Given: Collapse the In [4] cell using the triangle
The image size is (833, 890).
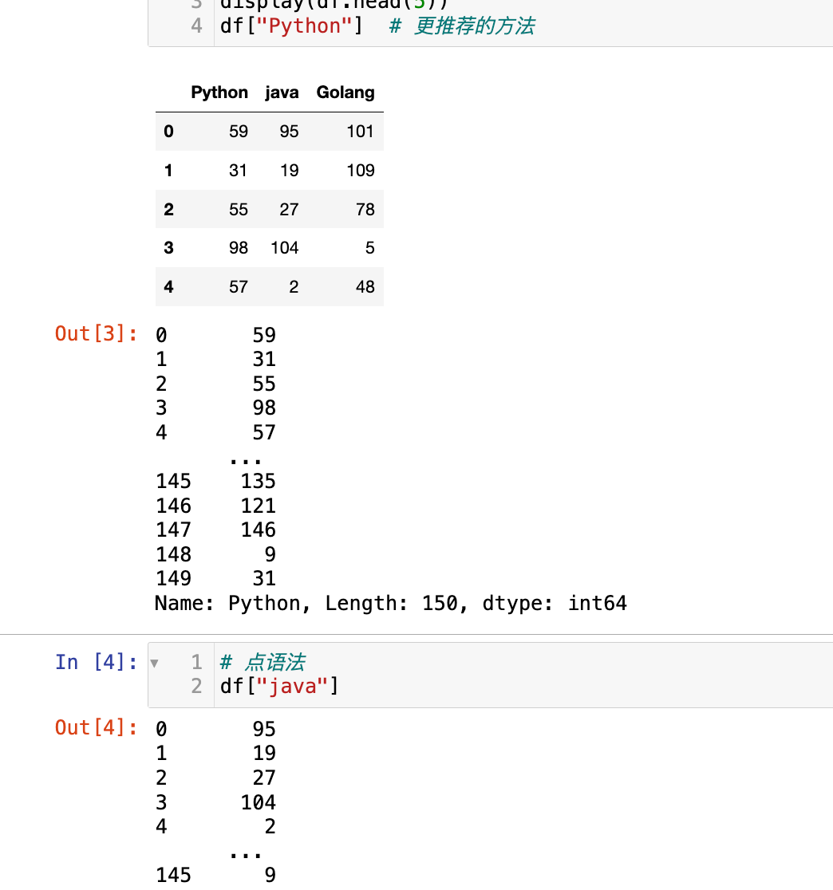Looking at the screenshot, I should [154, 663].
